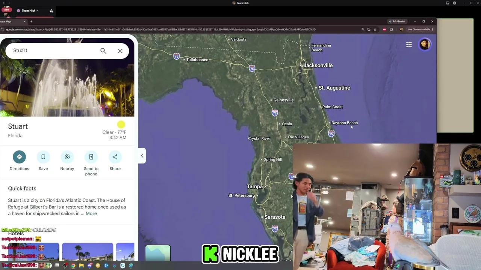Select Daytona Beach on the map
This screenshot has height=270, width=481.
(x=345, y=123)
